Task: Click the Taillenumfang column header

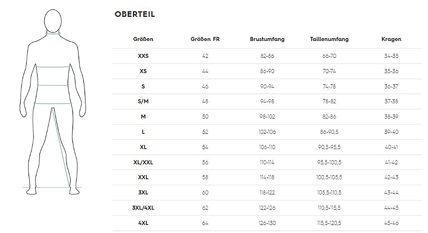Action: tap(329, 39)
